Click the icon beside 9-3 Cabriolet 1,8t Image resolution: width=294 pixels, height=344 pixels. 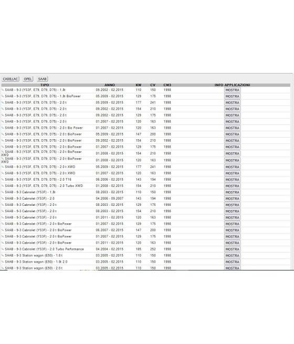(x=3, y=192)
